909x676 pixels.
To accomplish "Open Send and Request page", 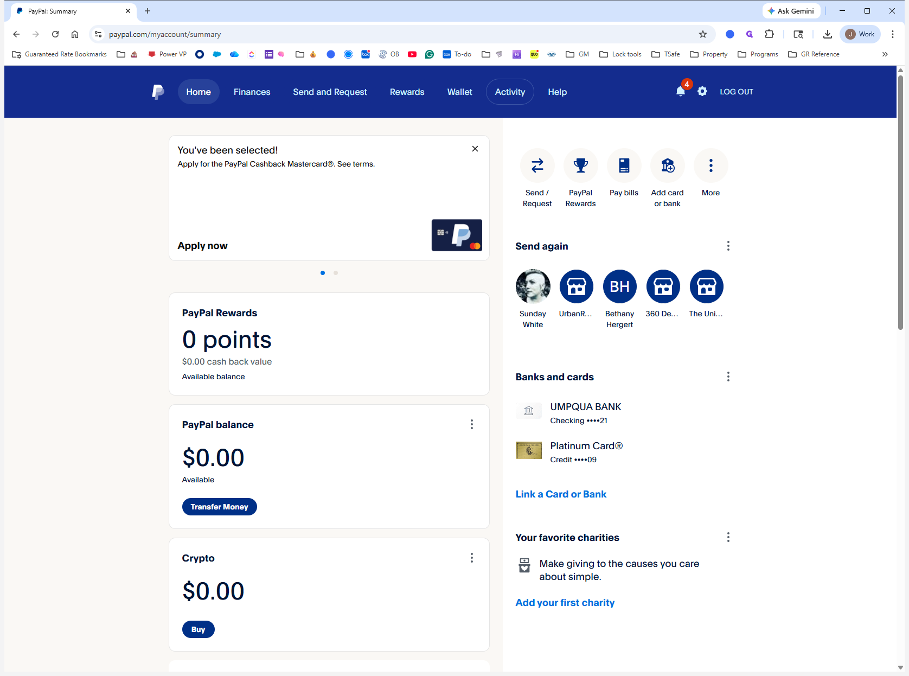I will (330, 92).
